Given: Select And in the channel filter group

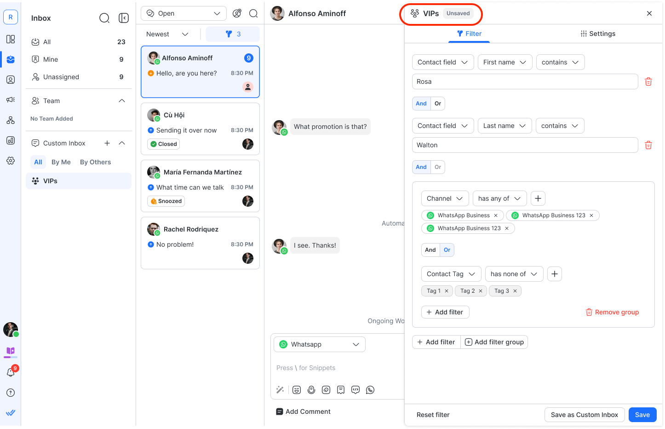Looking at the screenshot, I should tap(430, 250).
